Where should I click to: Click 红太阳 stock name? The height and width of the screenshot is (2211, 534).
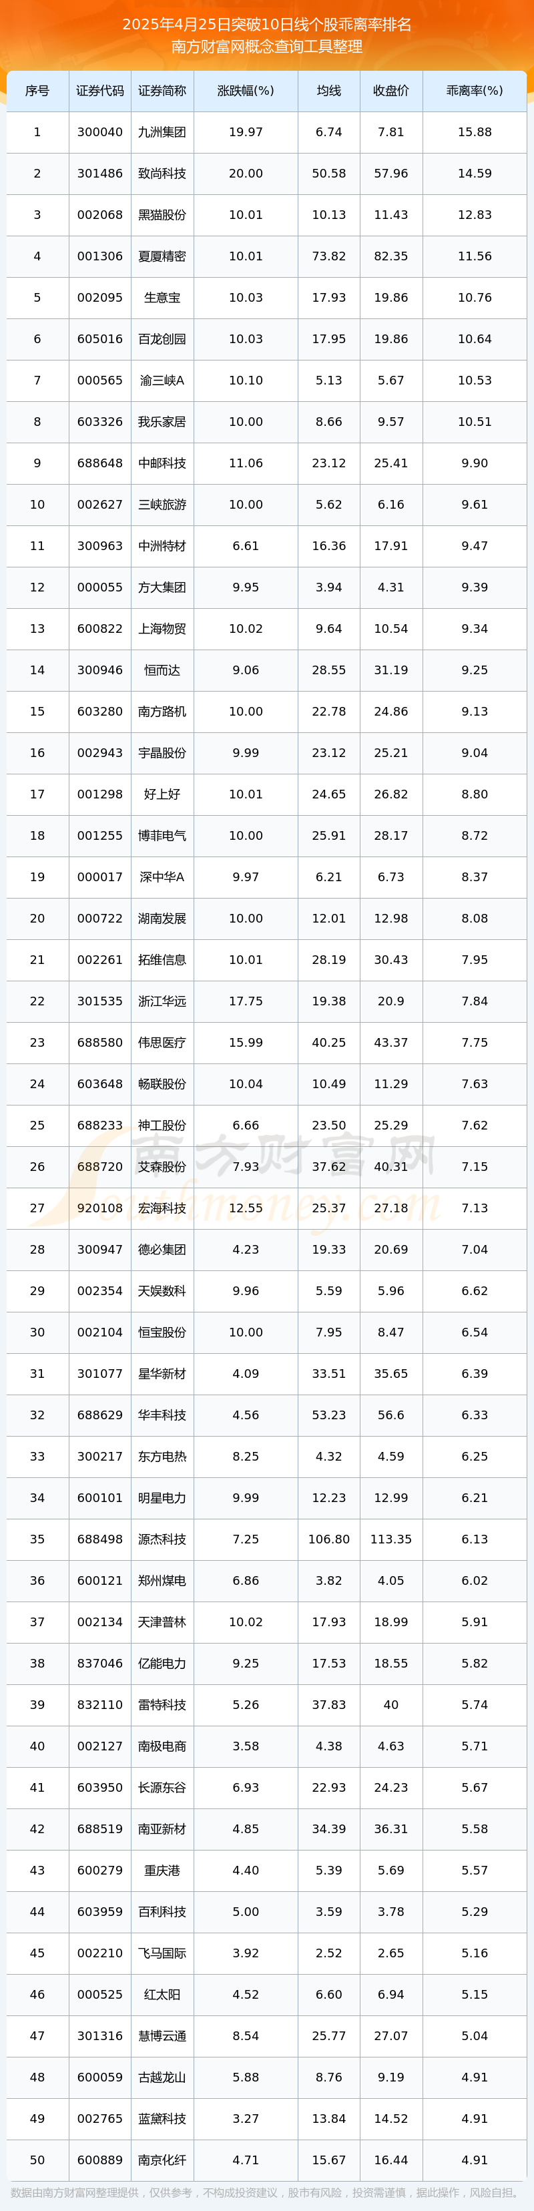click(x=162, y=1994)
